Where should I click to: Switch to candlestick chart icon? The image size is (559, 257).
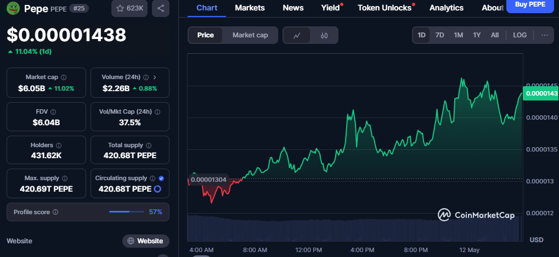(x=324, y=35)
